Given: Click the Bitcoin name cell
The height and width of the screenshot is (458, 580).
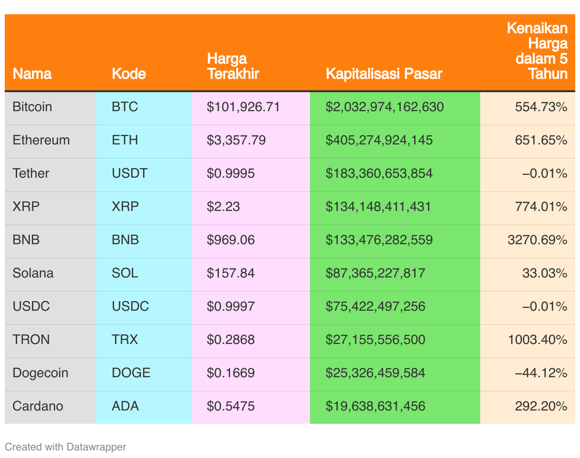Looking at the screenshot, I should tap(32, 107).
